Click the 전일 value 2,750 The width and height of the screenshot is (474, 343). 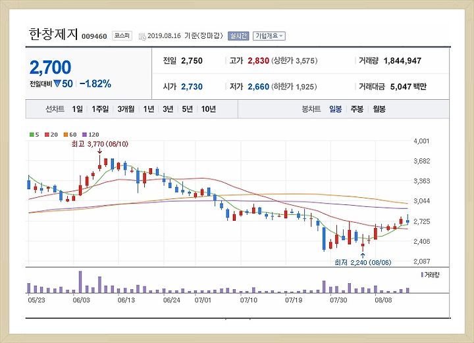pos(192,60)
